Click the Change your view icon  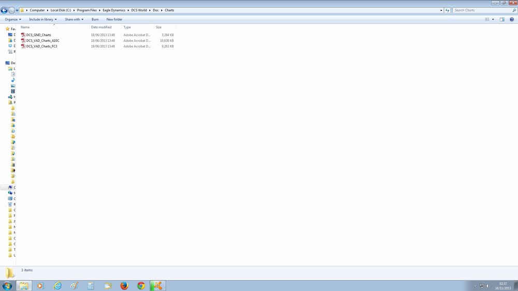pos(487,20)
